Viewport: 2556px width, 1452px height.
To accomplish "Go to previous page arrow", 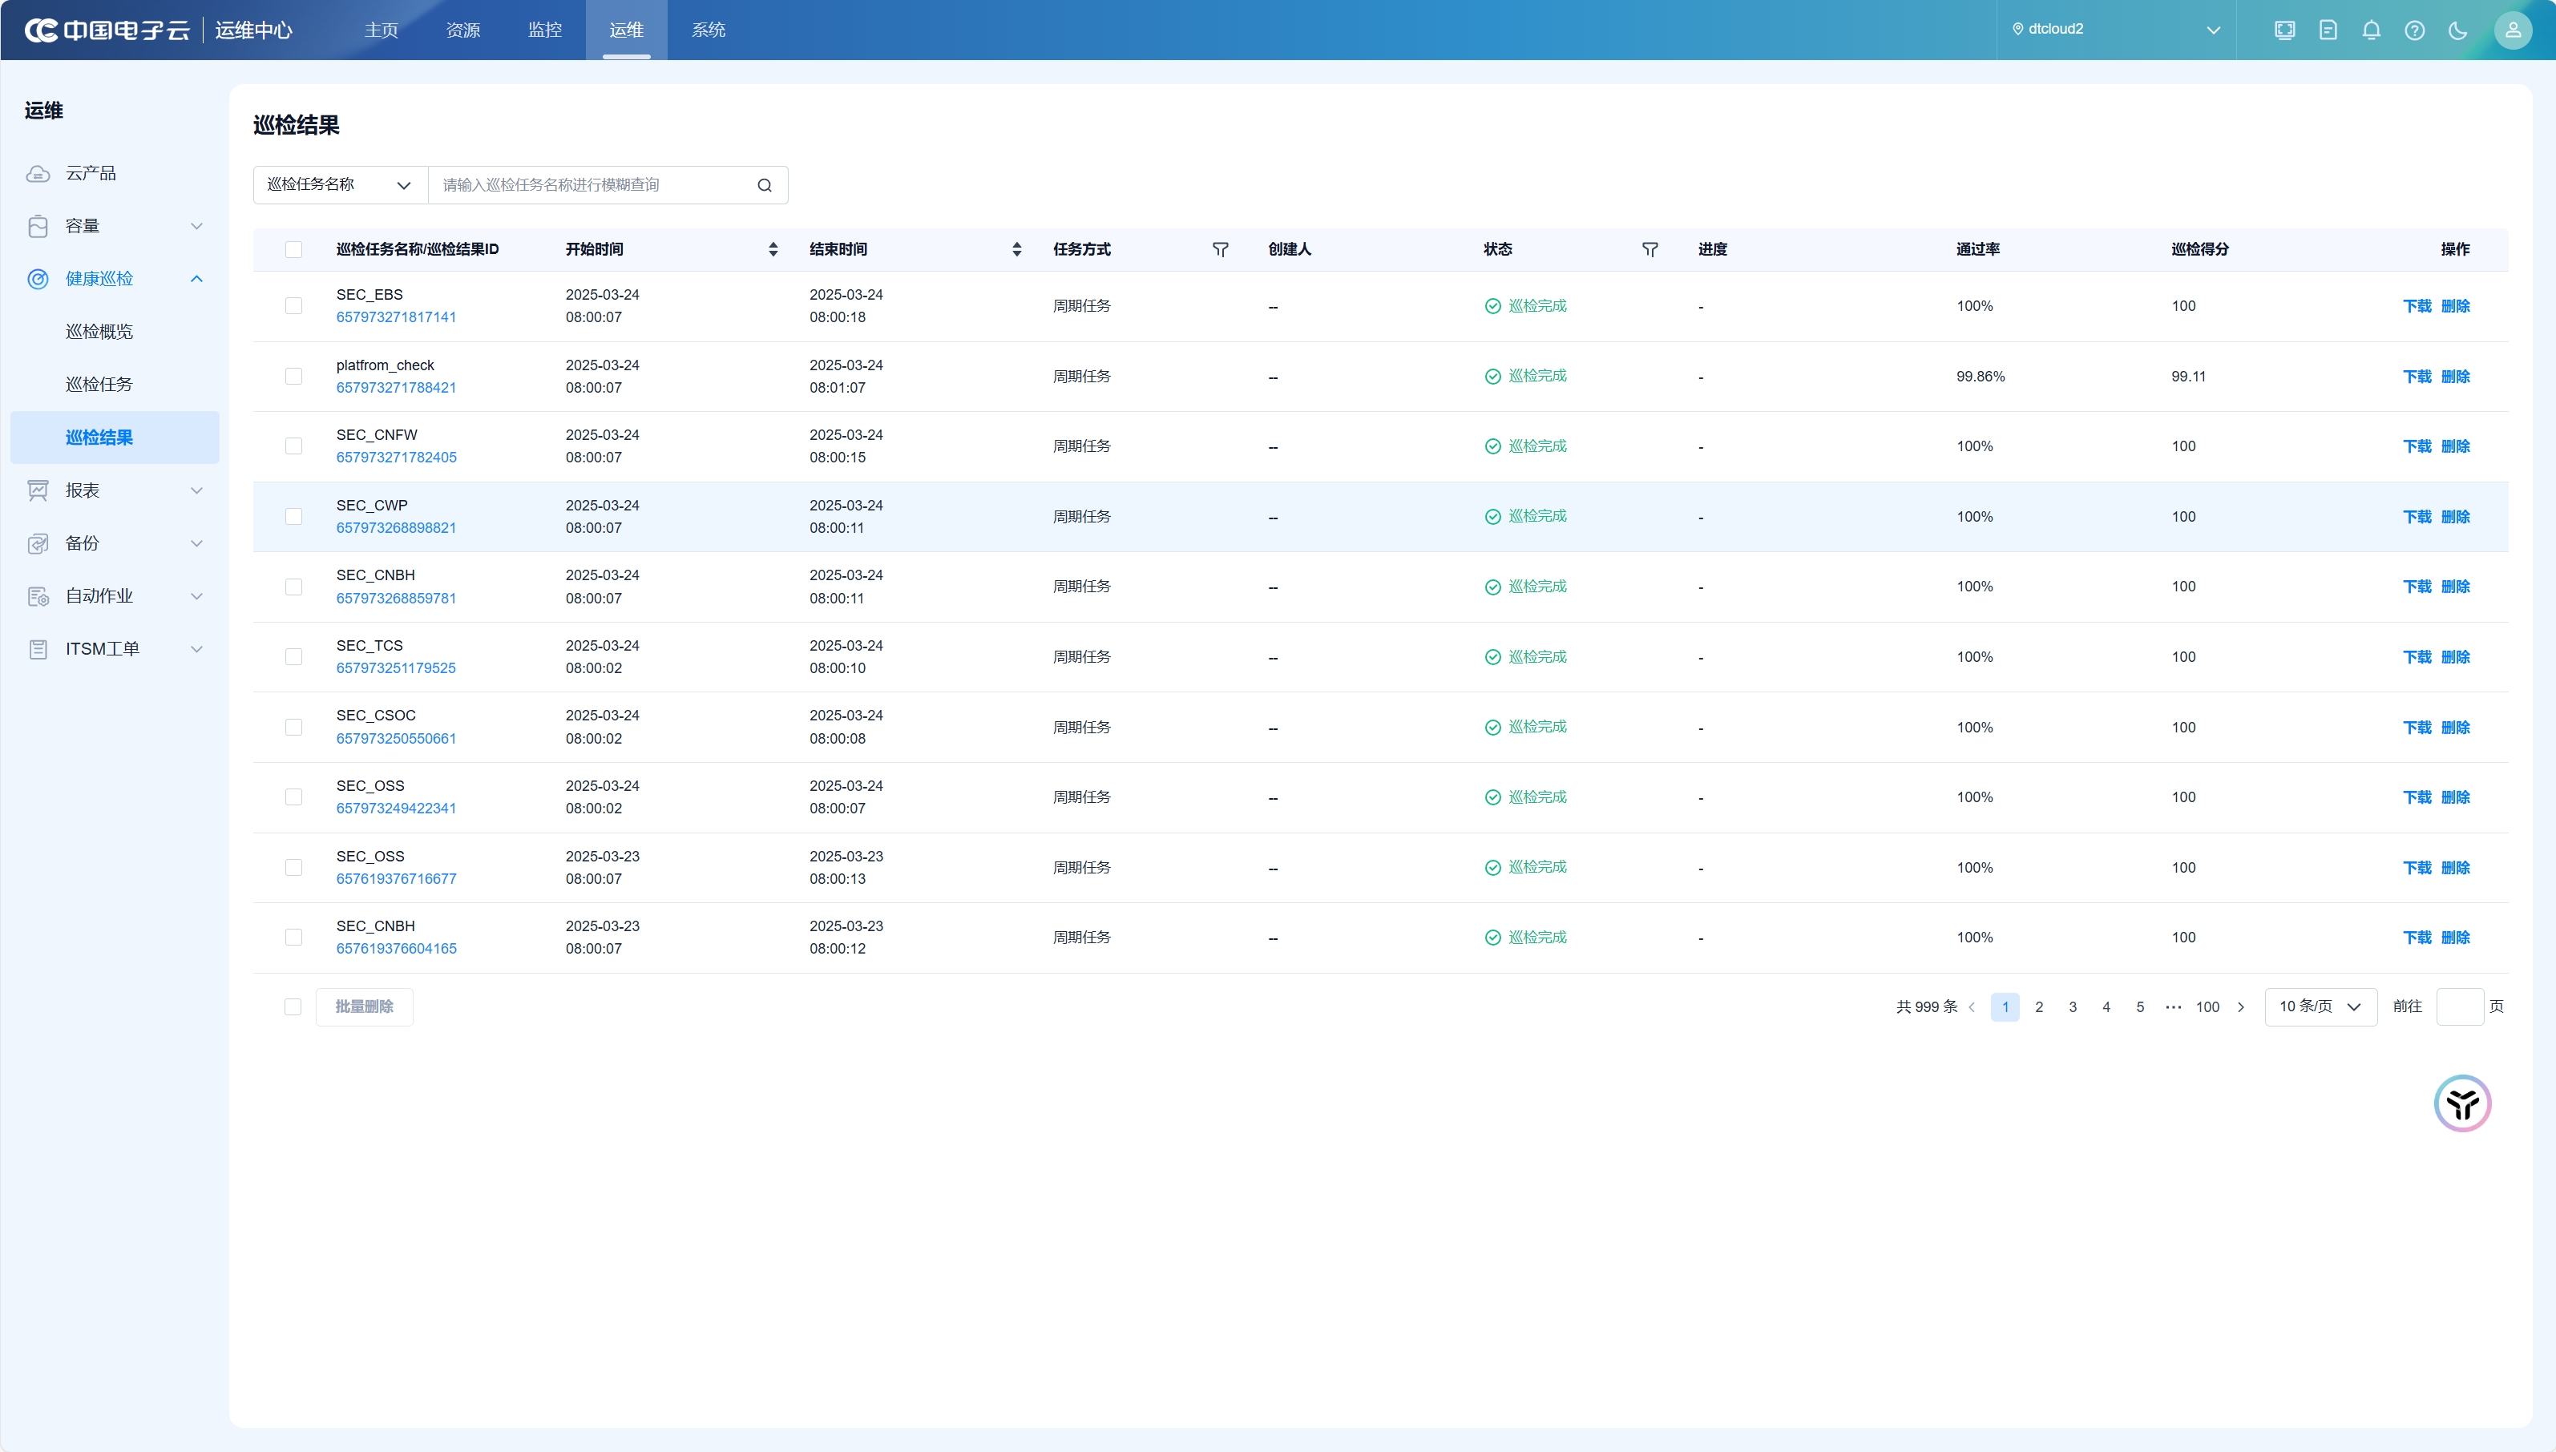I will [x=1972, y=1007].
